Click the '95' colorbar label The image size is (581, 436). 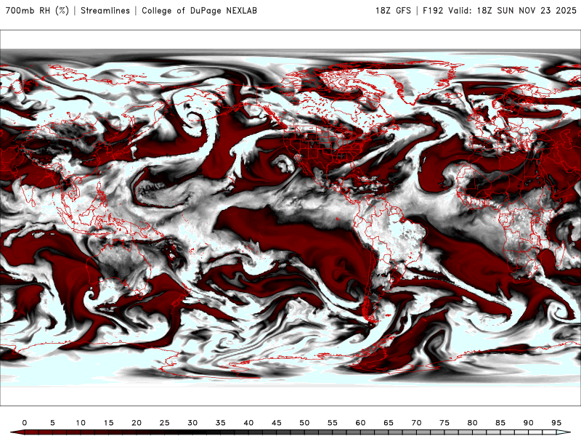pos(556,423)
